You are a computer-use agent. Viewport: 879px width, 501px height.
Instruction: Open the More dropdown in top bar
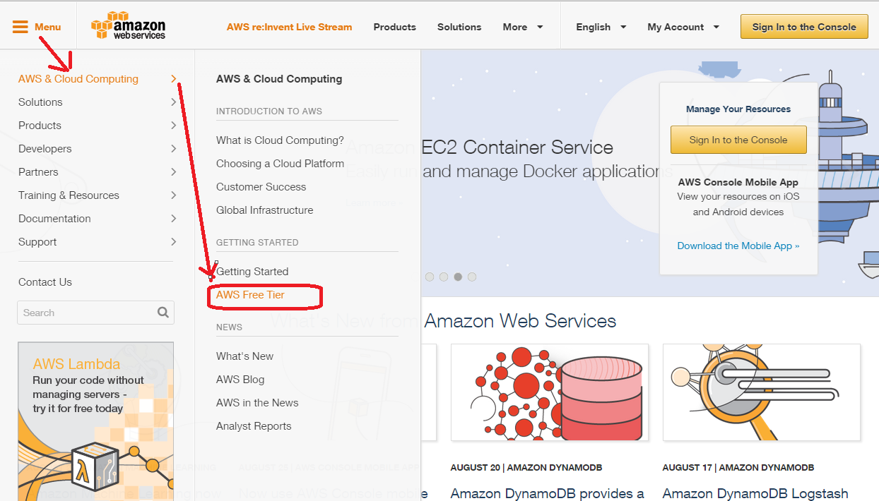[x=523, y=27]
